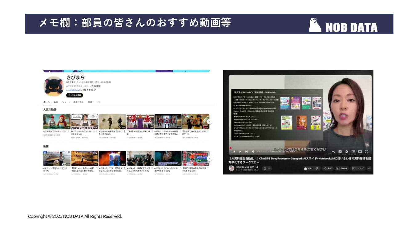Open the AIにニュース作らせたら video thumbnail

[57, 159]
